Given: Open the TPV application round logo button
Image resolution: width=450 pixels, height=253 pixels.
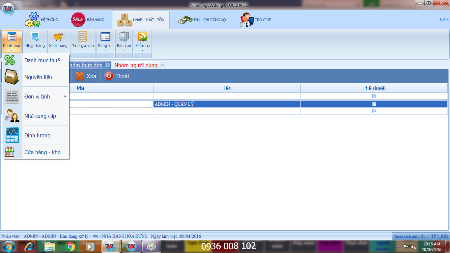Looking at the screenshot, I should click(8, 8).
